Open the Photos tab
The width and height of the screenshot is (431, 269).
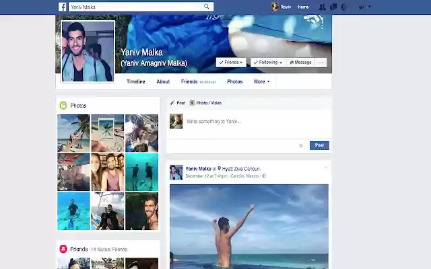[x=235, y=81]
